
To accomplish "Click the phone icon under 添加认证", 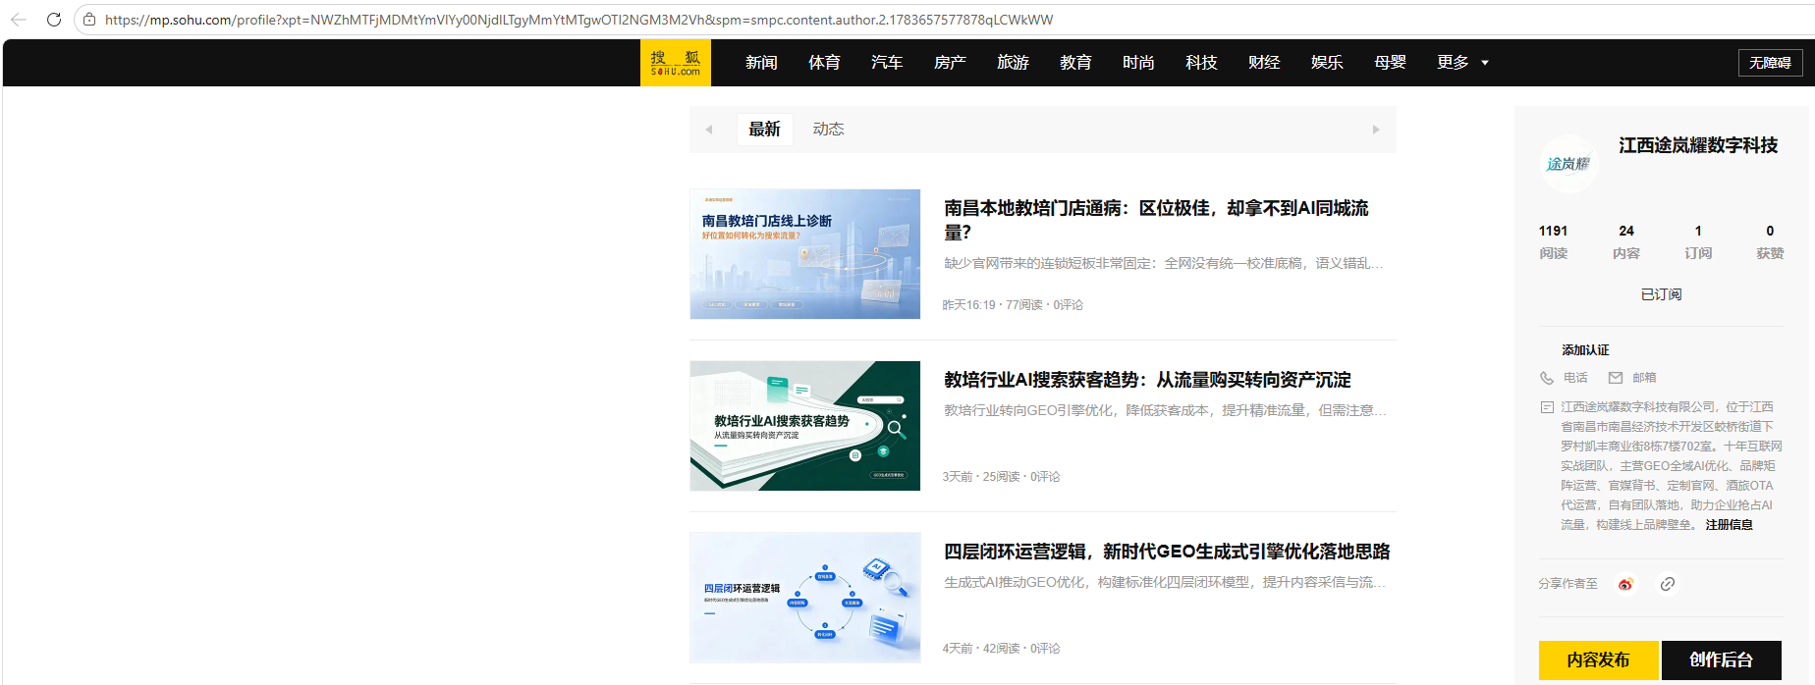I will 1547,378.
